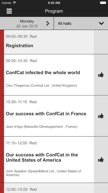Image resolution: width=108 pixels, height=193 pixels.
Task: Expand the All halls dropdown arrow
Action: 101,23
